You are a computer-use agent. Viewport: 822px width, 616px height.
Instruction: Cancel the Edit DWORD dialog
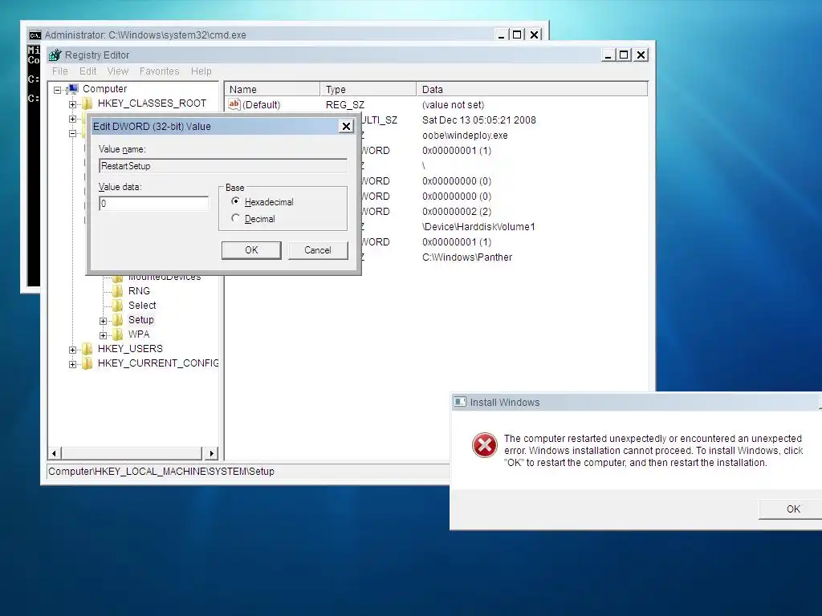coord(318,250)
